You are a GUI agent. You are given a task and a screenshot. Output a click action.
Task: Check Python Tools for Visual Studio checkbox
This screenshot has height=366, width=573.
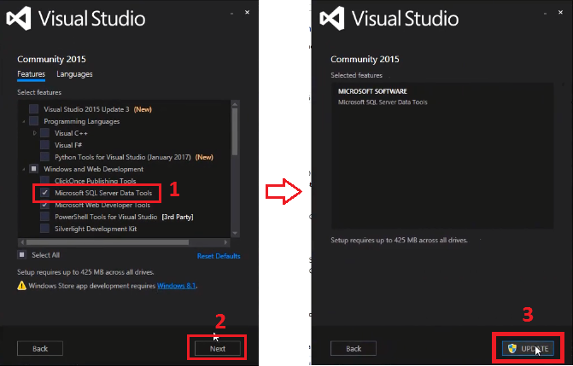point(44,157)
